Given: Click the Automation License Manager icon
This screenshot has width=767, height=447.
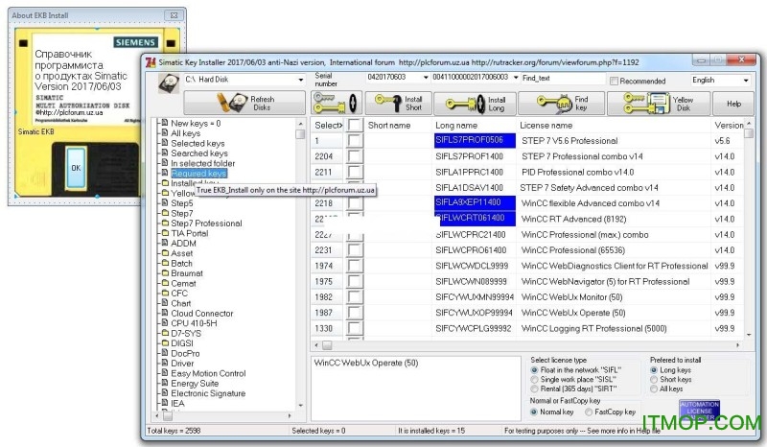Looking at the screenshot, I should point(699,410).
